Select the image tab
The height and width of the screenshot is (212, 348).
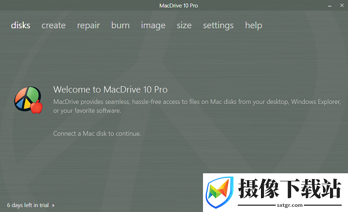[153, 25]
